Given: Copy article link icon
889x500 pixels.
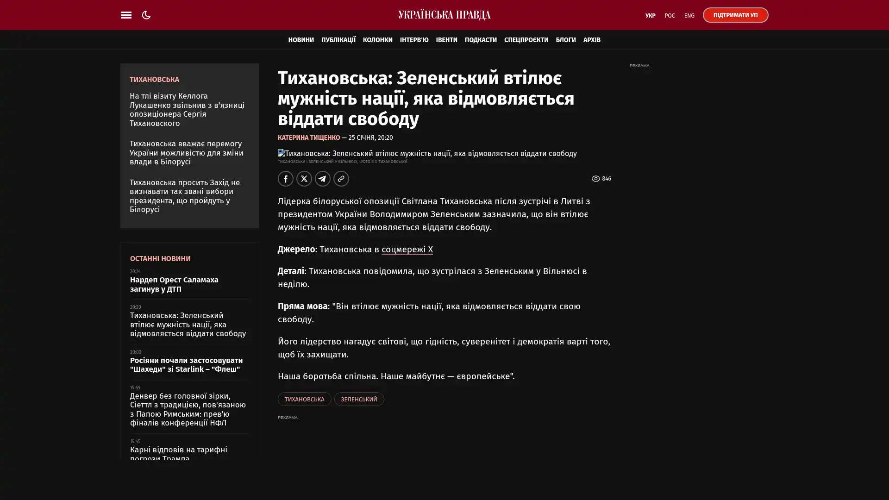Looking at the screenshot, I should [341, 179].
